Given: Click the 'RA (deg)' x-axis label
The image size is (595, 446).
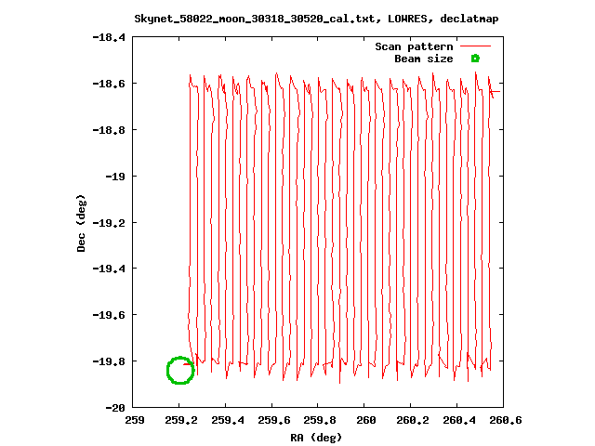Looking at the screenshot, I should click(x=317, y=437).
